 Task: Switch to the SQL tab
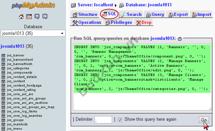(109, 14)
